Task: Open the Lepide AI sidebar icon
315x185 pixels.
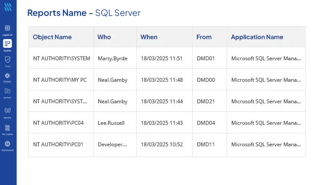Action: pyautogui.click(x=7, y=28)
